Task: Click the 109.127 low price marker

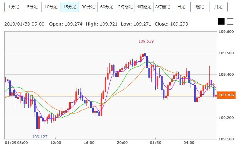Action: tap(40, 137)
